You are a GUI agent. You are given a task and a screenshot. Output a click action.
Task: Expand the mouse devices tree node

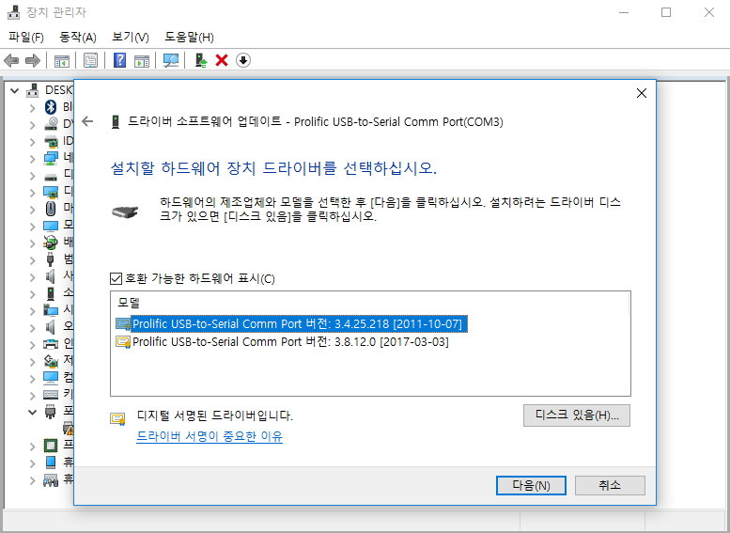(x=32, y=210)
